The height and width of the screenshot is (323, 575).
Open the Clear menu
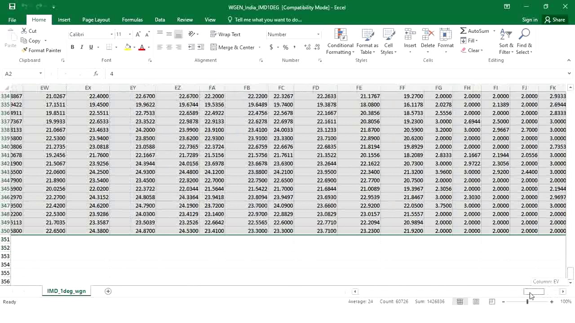pyautogui.click(x=472, y=50)
